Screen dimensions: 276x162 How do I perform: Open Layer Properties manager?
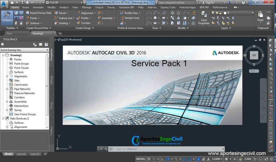204,18
